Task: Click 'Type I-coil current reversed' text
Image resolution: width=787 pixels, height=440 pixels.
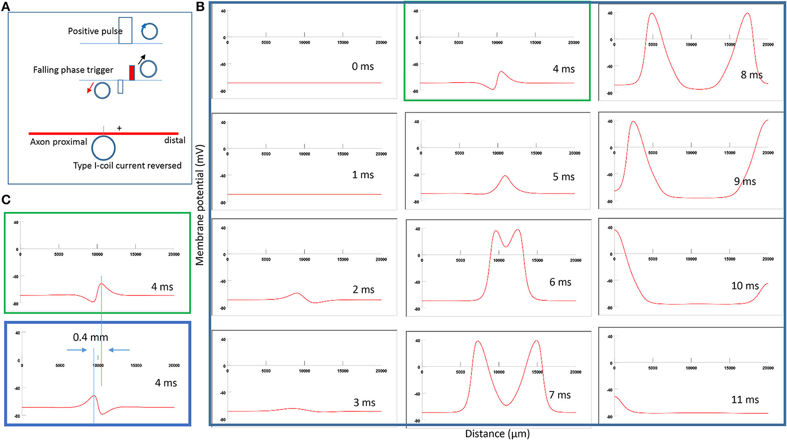Action: coord(127,166)
